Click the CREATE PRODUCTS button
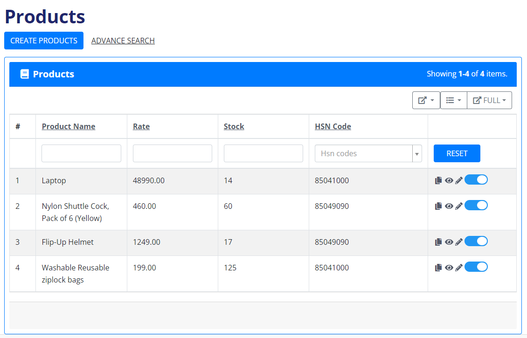The height and width of the screenshot is (338, 527). (44, 41)
